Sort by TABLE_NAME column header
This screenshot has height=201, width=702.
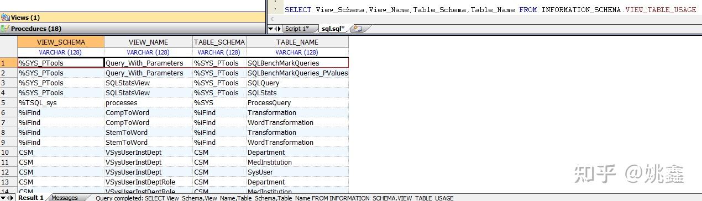[297, 42]
